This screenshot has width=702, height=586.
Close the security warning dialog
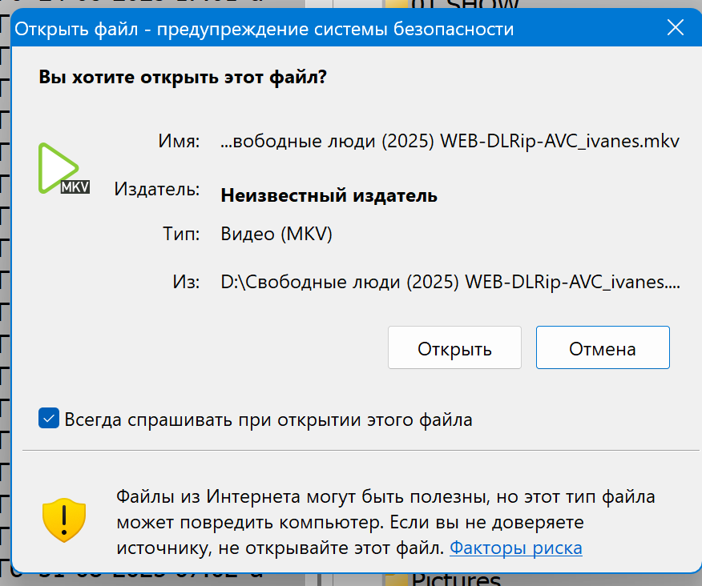[x=675, y=28]
